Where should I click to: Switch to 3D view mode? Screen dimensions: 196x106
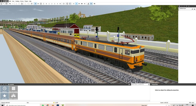click(x=35, y=4)
